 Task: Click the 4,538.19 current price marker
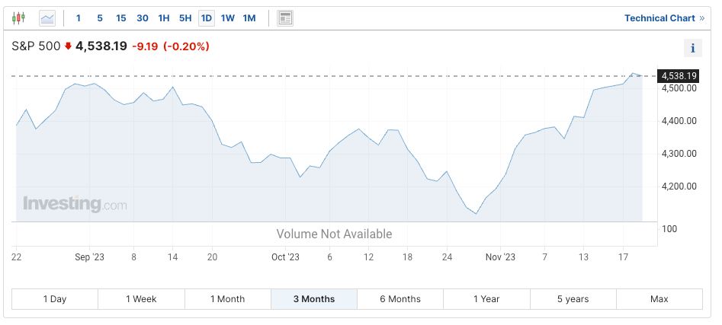679,75
